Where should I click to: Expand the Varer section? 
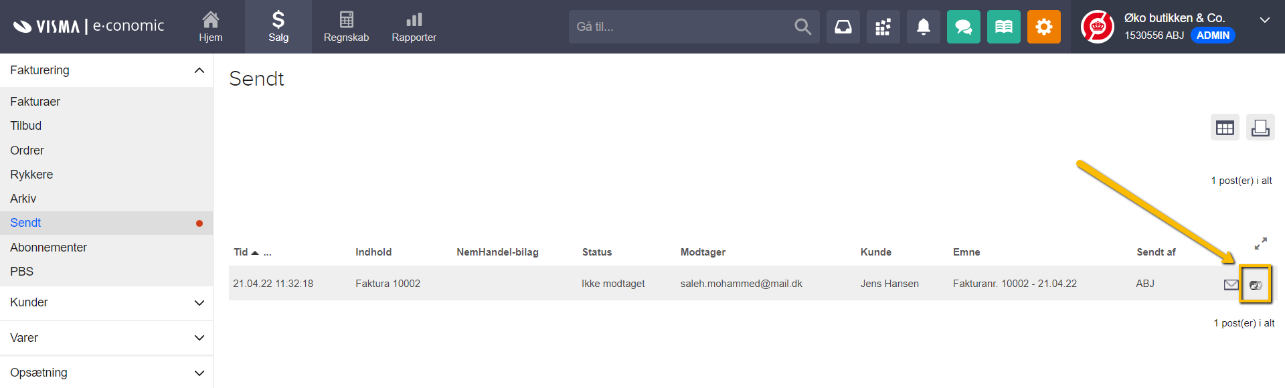(x=199, y=338)
